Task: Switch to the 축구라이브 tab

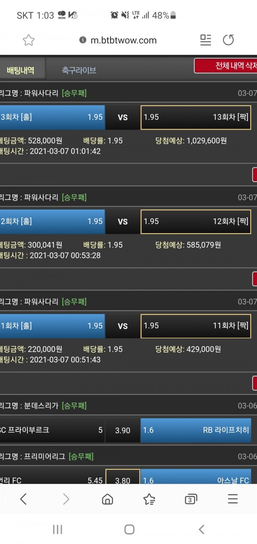Action: (79, 70)
